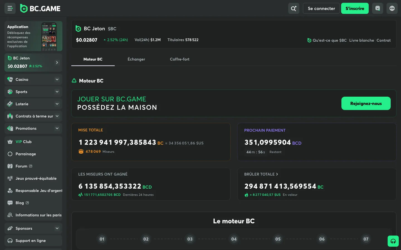
Task: Click the Promotions icon in sidebar
Action: click(10, 128)
